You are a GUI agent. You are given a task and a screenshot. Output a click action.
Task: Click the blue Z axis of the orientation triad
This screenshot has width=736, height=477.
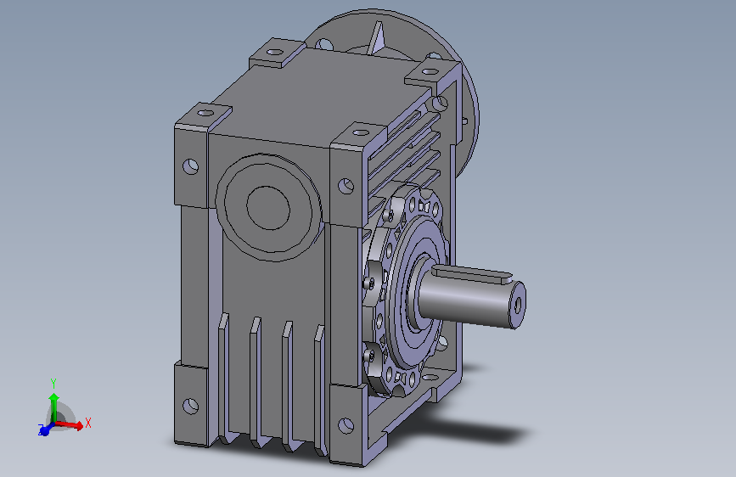click(45, 429)
